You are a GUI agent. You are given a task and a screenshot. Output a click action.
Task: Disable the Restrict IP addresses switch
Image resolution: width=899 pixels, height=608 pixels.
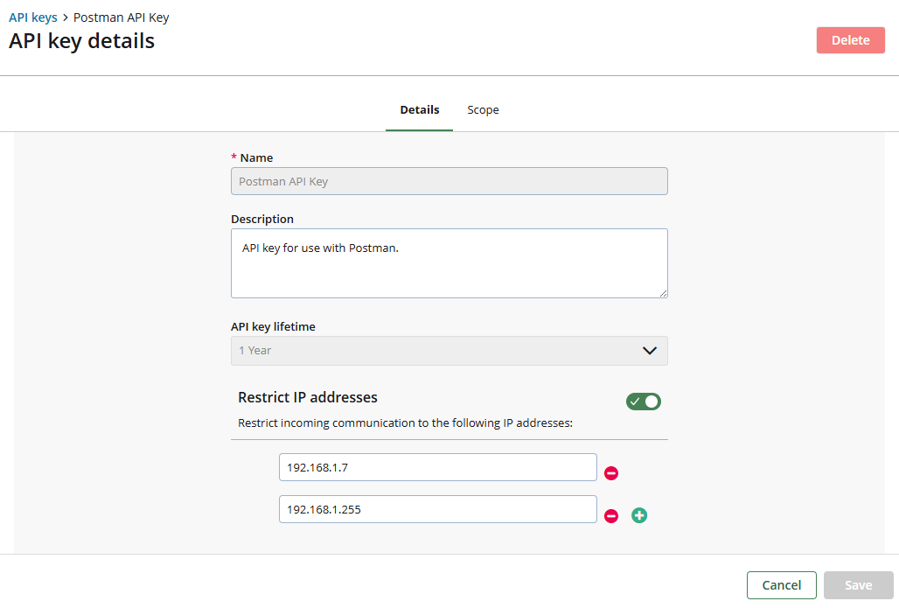click(x=643, y=402)
